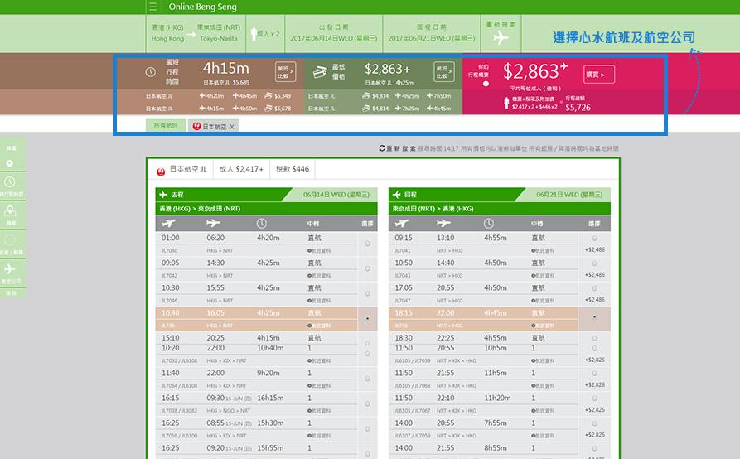Viewport: 740px width, 459px height.
Task: Select return 17:05 to 20:55 flight radio
Action: [x=595, y=288]
